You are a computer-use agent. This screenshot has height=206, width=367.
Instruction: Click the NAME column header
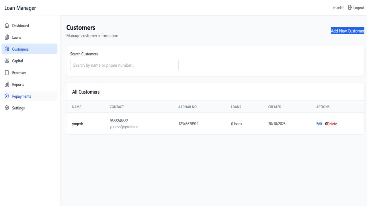77,107
